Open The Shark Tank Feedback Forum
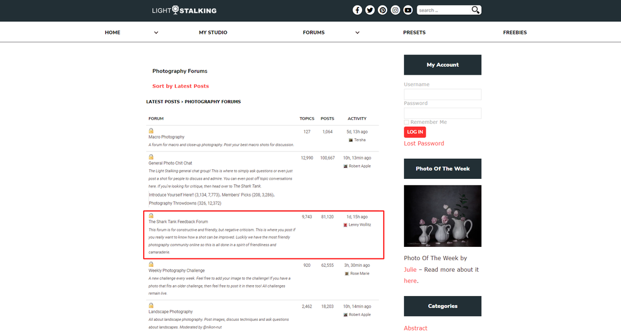Viewport: 621px width, 333px height. click(x=178, y=222)
